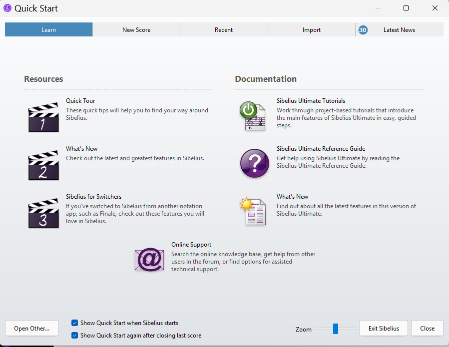Click the Zoom slider handle
The image size is (449, 347).
[x=336, y=329]
